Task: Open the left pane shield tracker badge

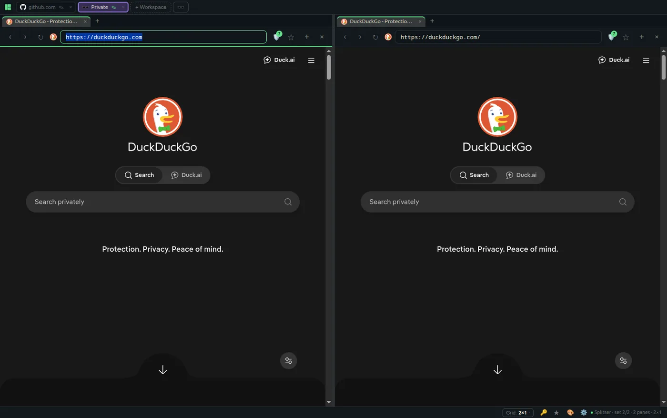Action: click(277, 36)
